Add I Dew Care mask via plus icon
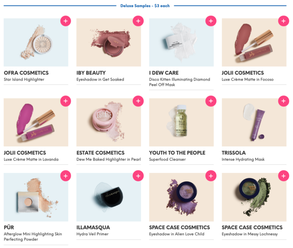This screenshot has width=293, height=248. point(211,21)
